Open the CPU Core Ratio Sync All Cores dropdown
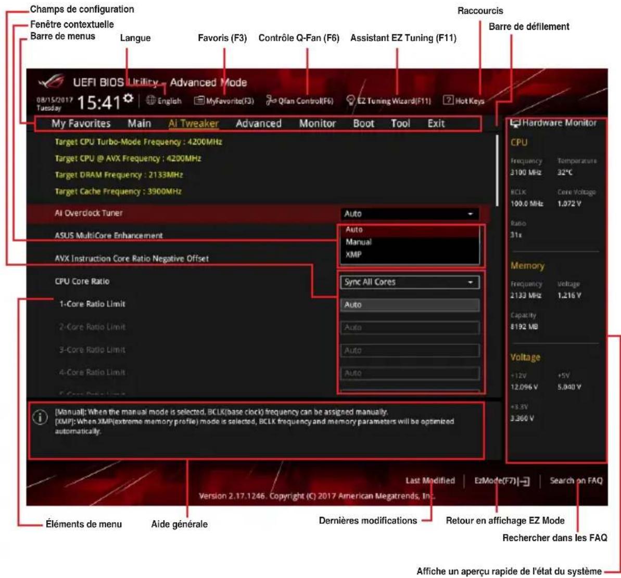Screen dimensions: 621x578 pyautogui.click(x=410, y=282)
